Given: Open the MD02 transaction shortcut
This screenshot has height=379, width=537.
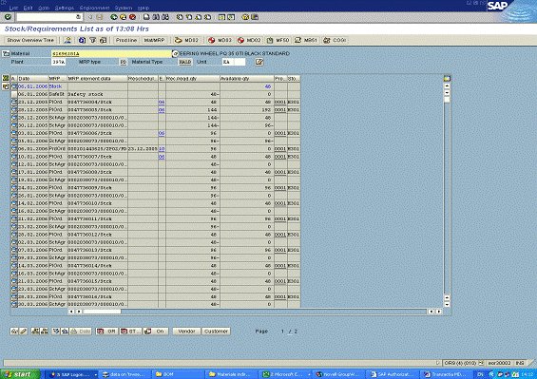Looking at the screenshot, I should point(249,41).
